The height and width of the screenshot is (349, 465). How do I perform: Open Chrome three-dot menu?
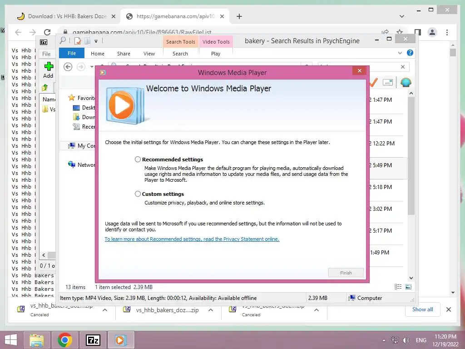[447, 32]
